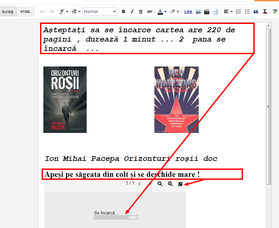Click the text color A icon
The width and height of the screenshot is (279, 228).
[x=160, y=12]
